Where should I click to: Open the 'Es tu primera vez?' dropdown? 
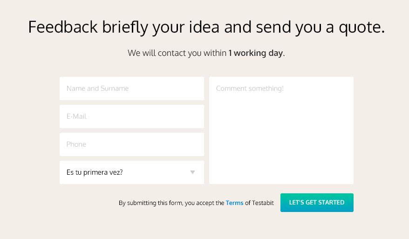coord(131,172)
